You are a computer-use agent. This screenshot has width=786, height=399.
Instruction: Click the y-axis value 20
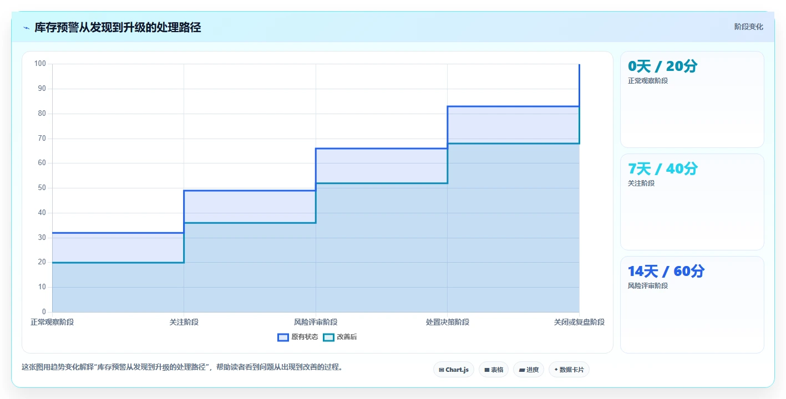pyautogui.click(x=42, y=262)
